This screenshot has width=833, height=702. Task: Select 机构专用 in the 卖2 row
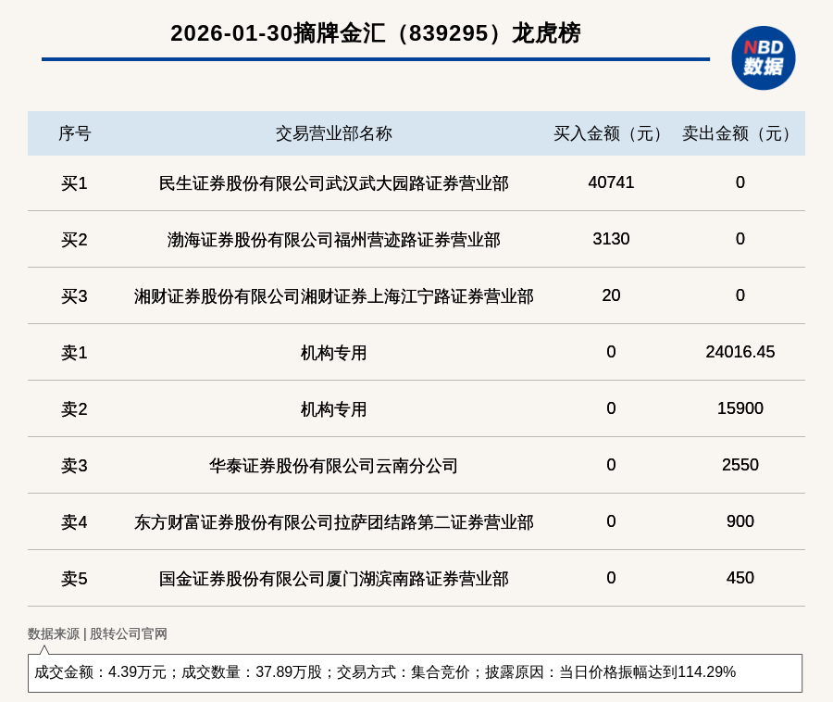(333, 409)
